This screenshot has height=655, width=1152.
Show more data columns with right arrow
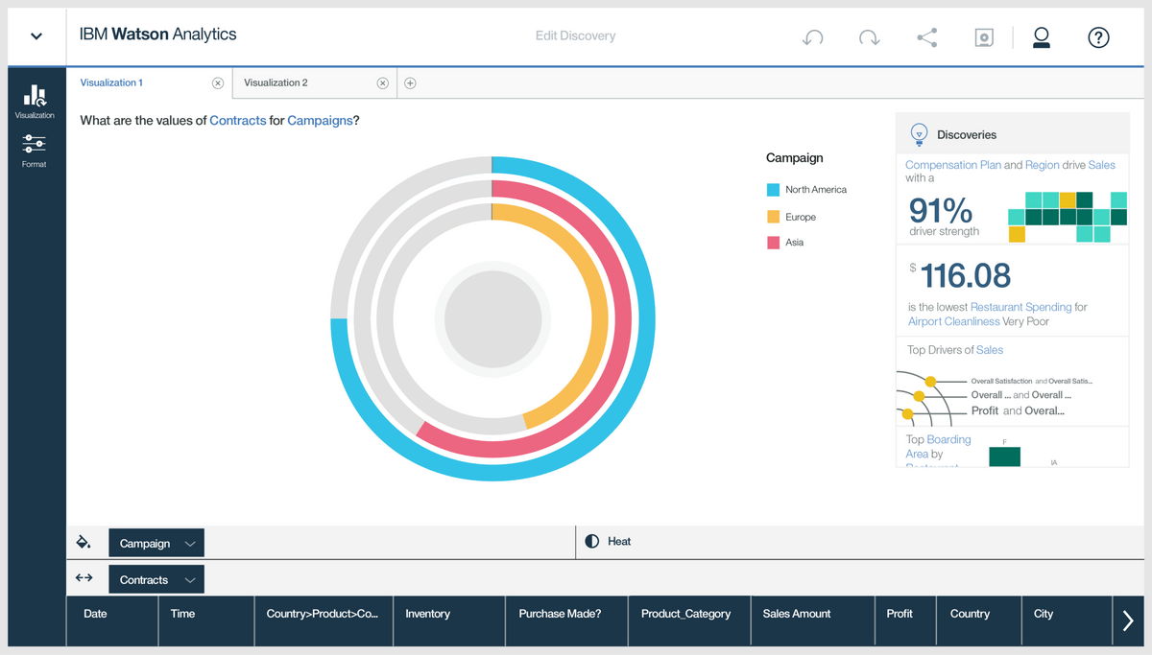coord(1128,621)
